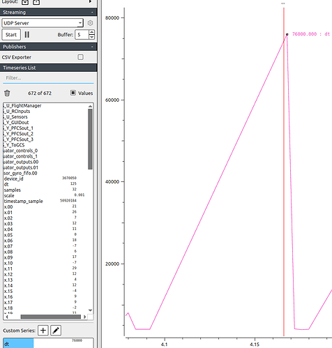Collapse the Streaming section header
Viewport: 332px width, 348px height.
48,12
